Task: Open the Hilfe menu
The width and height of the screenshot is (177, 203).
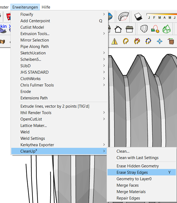Action: pos(46,7)
